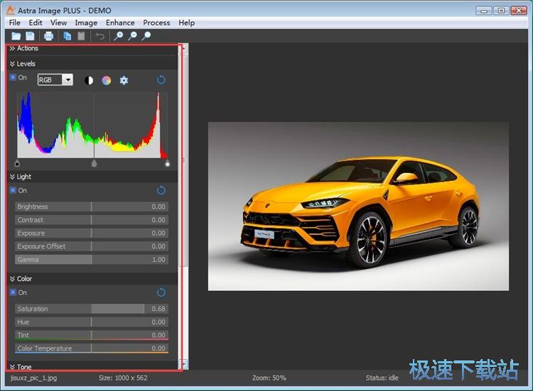Click the Copy icon in toolbar
533x391 pixels.
68,36
